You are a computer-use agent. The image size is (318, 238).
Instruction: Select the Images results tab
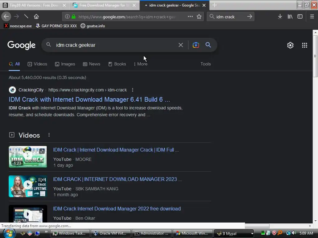65,64
